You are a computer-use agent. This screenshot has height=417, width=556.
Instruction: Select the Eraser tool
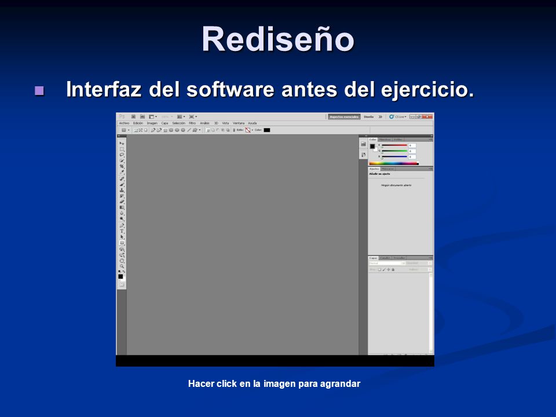point(122,202)
